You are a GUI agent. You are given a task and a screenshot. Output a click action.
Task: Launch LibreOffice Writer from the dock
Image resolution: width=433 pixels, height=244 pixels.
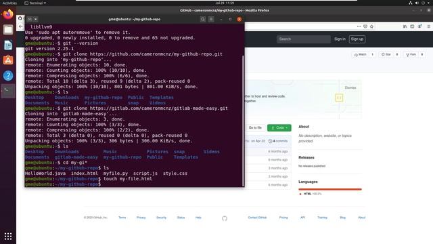8,45
